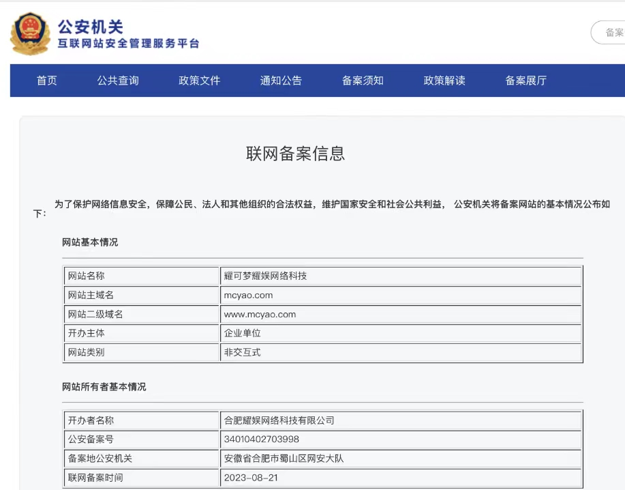
Task: Select the 网站类别 label cell
Action: [142, 352]
